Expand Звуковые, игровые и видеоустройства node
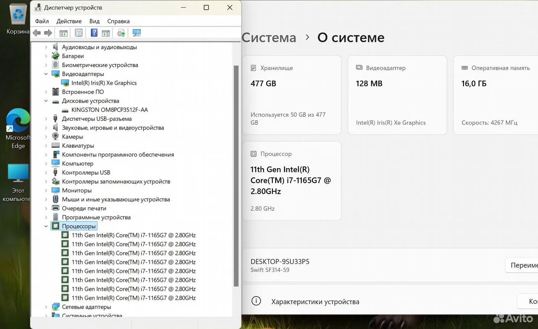 tap(46, 128)
